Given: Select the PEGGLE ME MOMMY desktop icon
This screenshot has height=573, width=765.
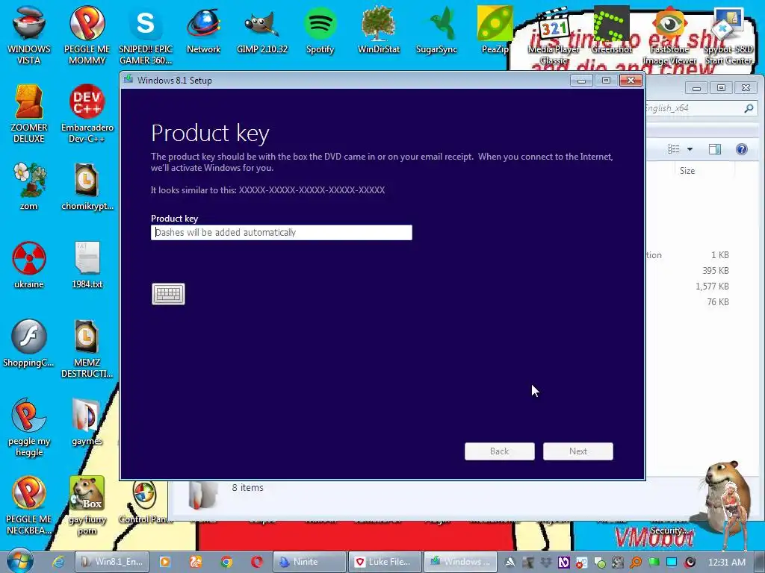Looking at the screenshot, I should pyautogui.click(x=87, y=35).
